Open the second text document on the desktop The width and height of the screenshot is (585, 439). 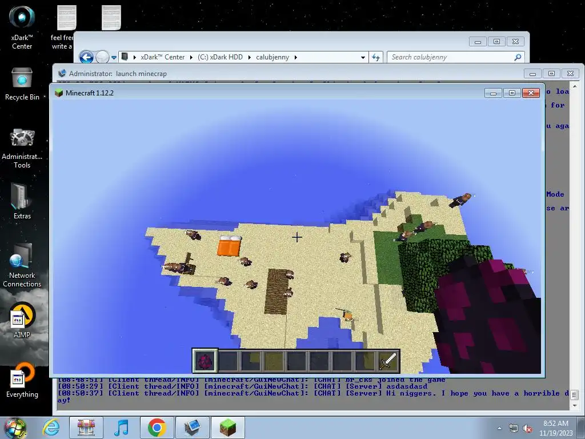(111, 18)
